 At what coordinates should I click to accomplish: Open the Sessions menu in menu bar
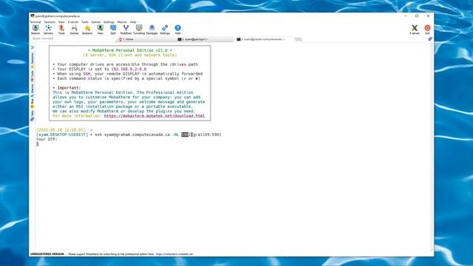coord(50,22)
